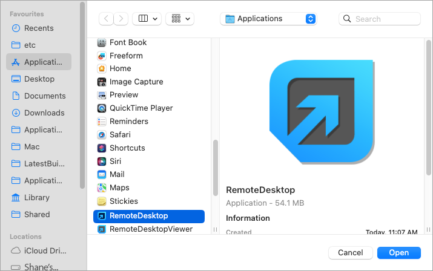Open the Freeform app icon

coord(102,56)
